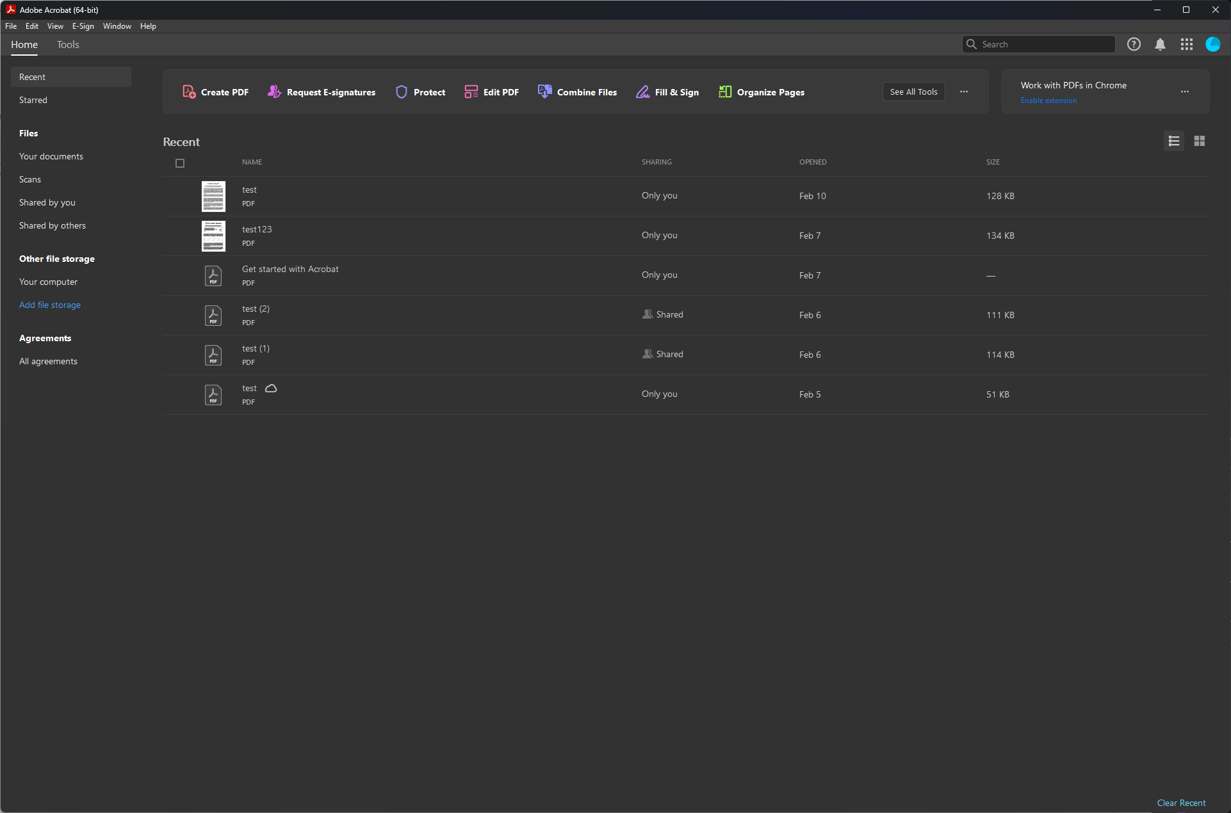
Task: Tick the select-all files checkbox
Action: click(x=180, y=163)
